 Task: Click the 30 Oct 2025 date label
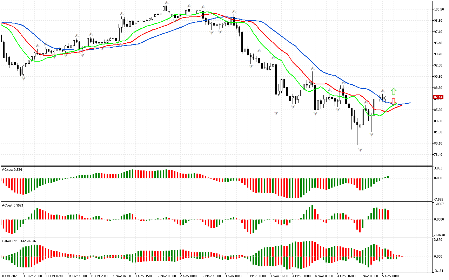click(10, 276)
